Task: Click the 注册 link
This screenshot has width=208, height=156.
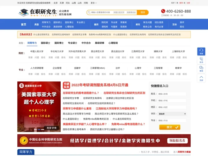Action: [x=188, y=3]
